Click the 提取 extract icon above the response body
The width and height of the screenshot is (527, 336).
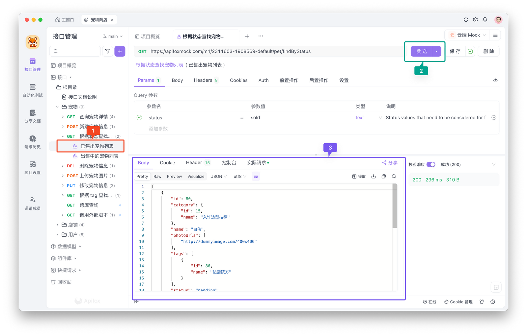tap(359, 176)
